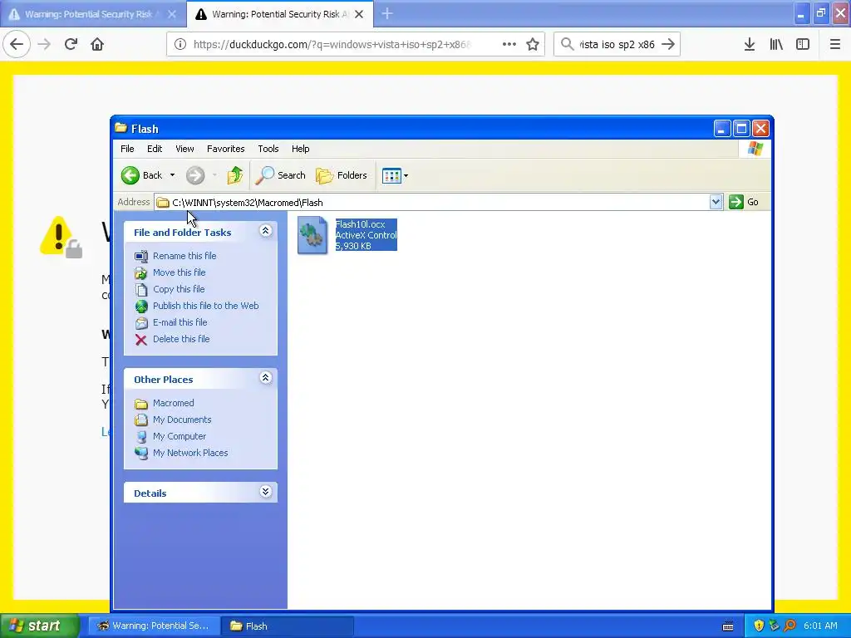
Task: Choose Copy this file
Action: click(179, 289)
